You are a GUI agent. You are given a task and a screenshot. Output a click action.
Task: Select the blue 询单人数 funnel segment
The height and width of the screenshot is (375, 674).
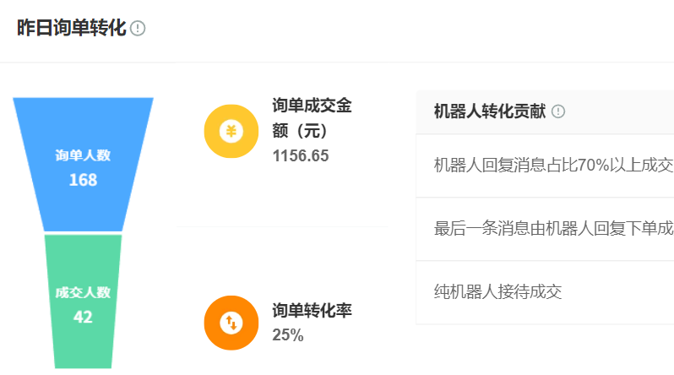(83, 165)
